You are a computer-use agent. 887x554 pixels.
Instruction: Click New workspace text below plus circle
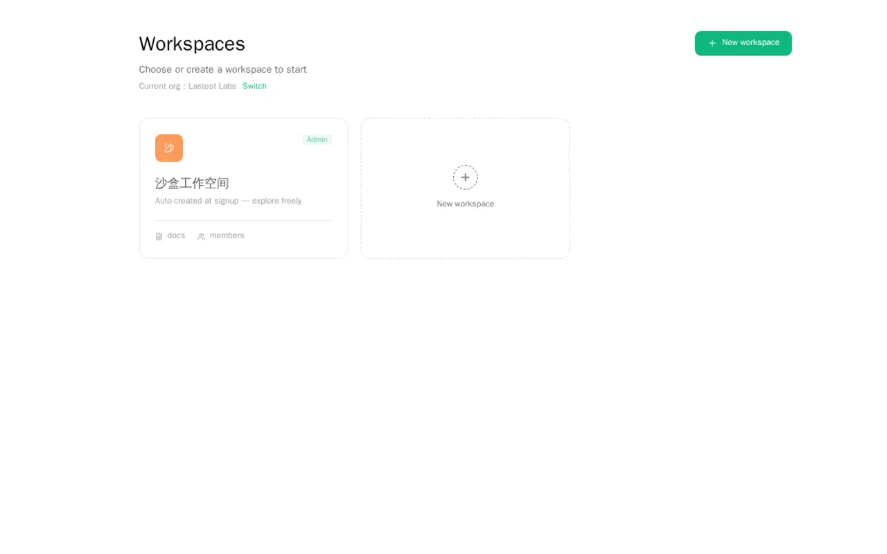click(466, 204)
